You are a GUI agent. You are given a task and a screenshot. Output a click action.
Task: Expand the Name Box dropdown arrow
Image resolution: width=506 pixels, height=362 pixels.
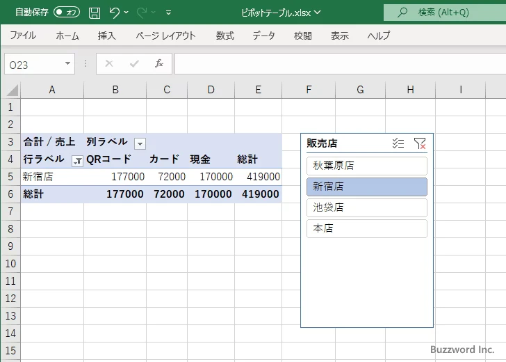click(x=67, y=63)
